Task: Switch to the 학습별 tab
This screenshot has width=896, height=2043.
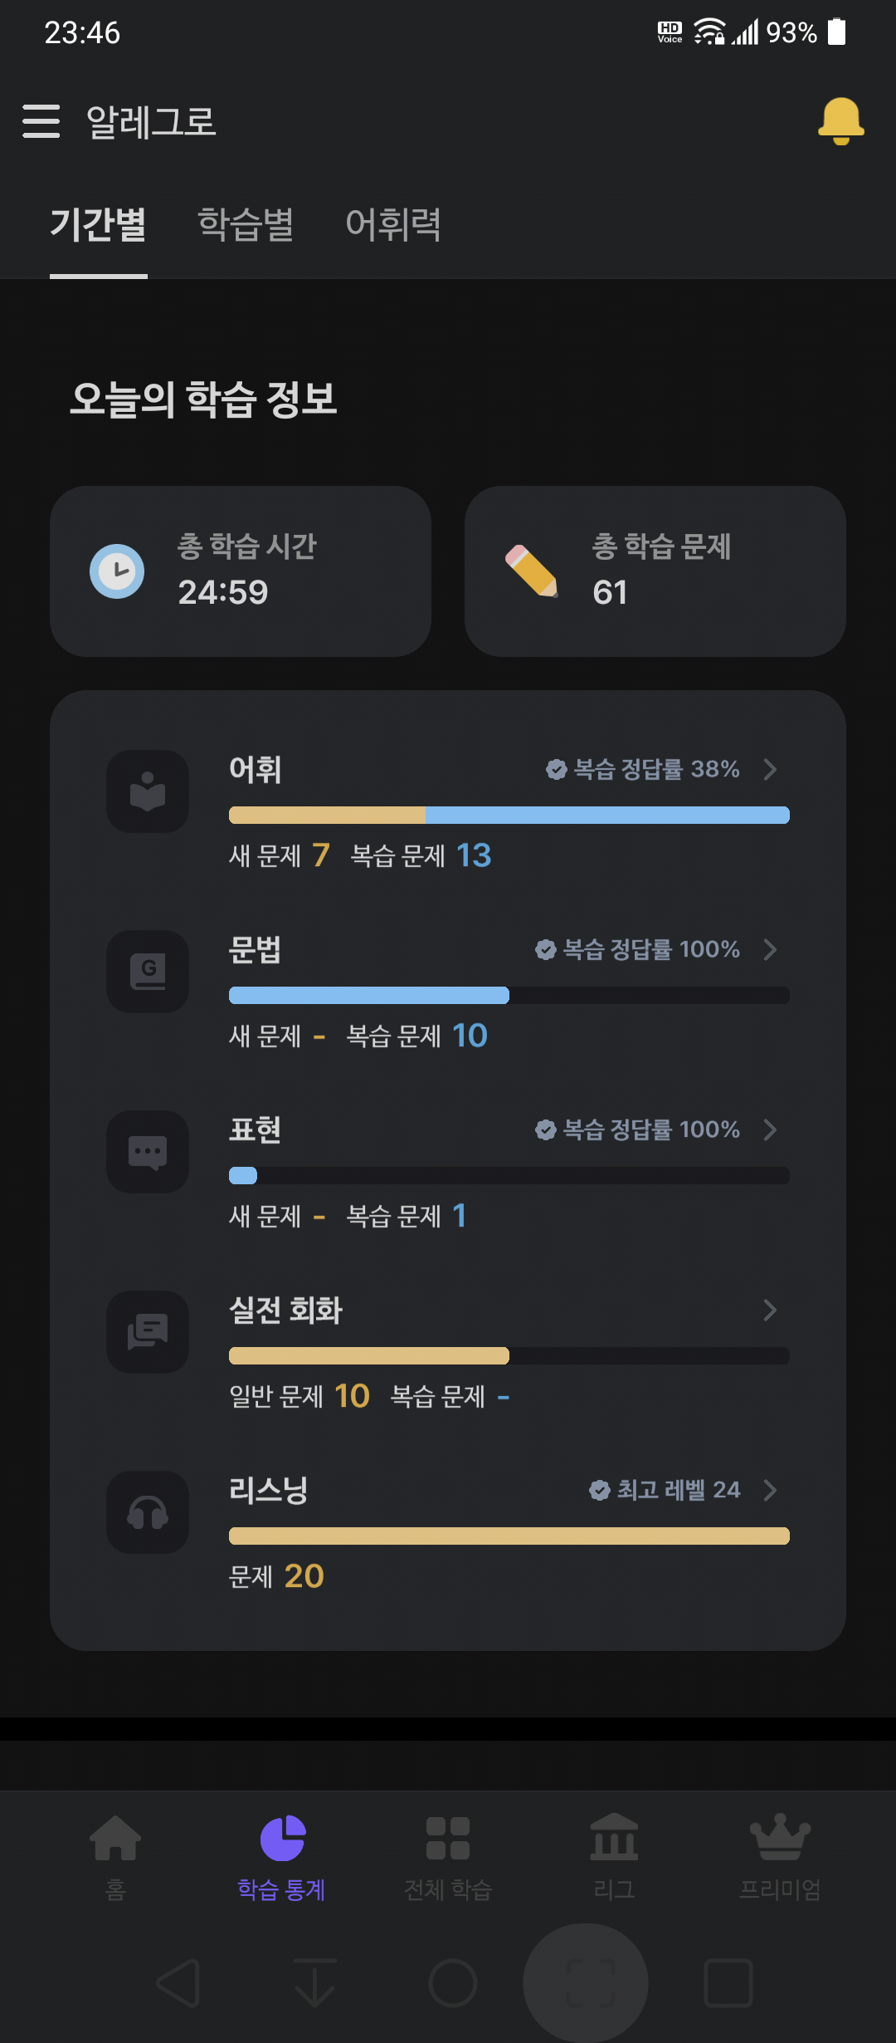Action: tap(246, 224)
